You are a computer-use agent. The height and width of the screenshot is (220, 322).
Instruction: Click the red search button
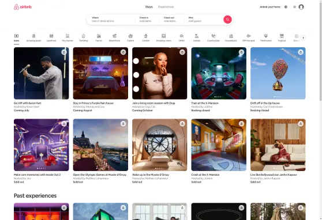coord(227,20)
